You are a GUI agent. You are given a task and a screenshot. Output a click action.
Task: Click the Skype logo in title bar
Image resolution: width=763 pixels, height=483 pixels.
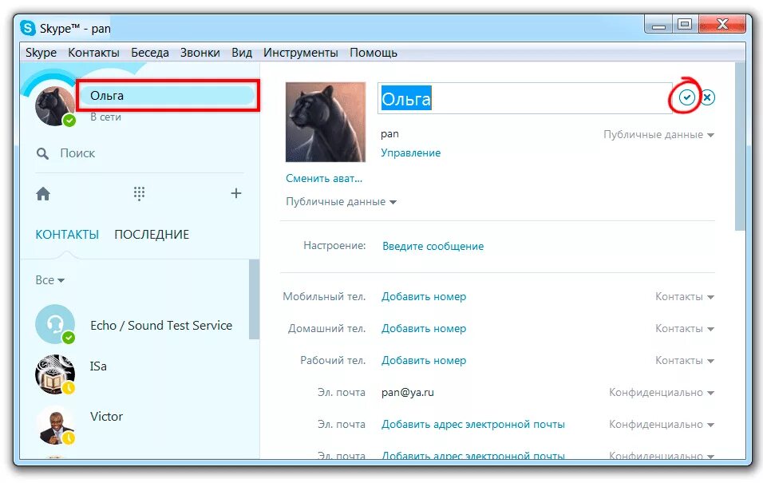[28, 28]
